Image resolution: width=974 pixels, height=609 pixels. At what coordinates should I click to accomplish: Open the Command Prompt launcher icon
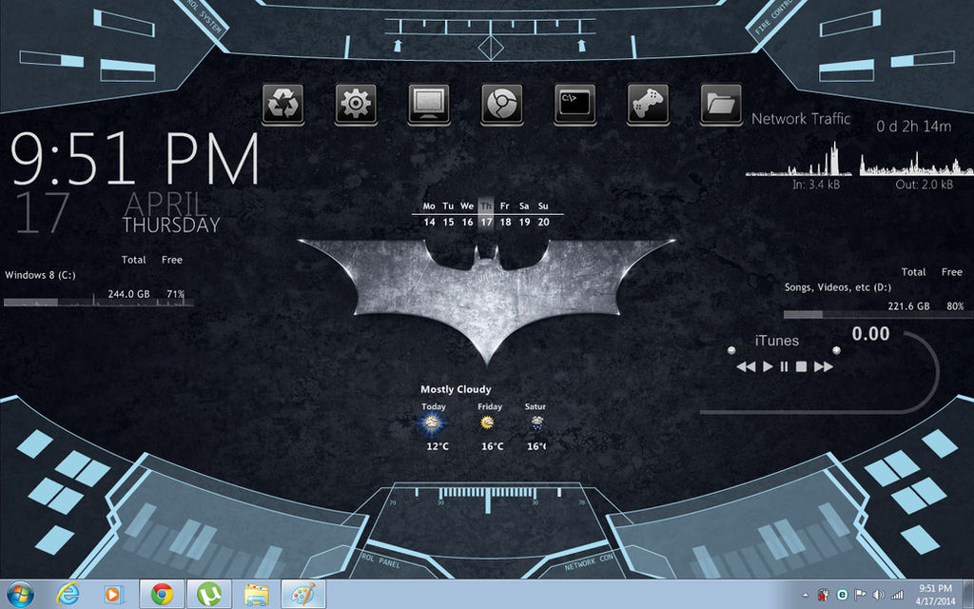[575, 105]
